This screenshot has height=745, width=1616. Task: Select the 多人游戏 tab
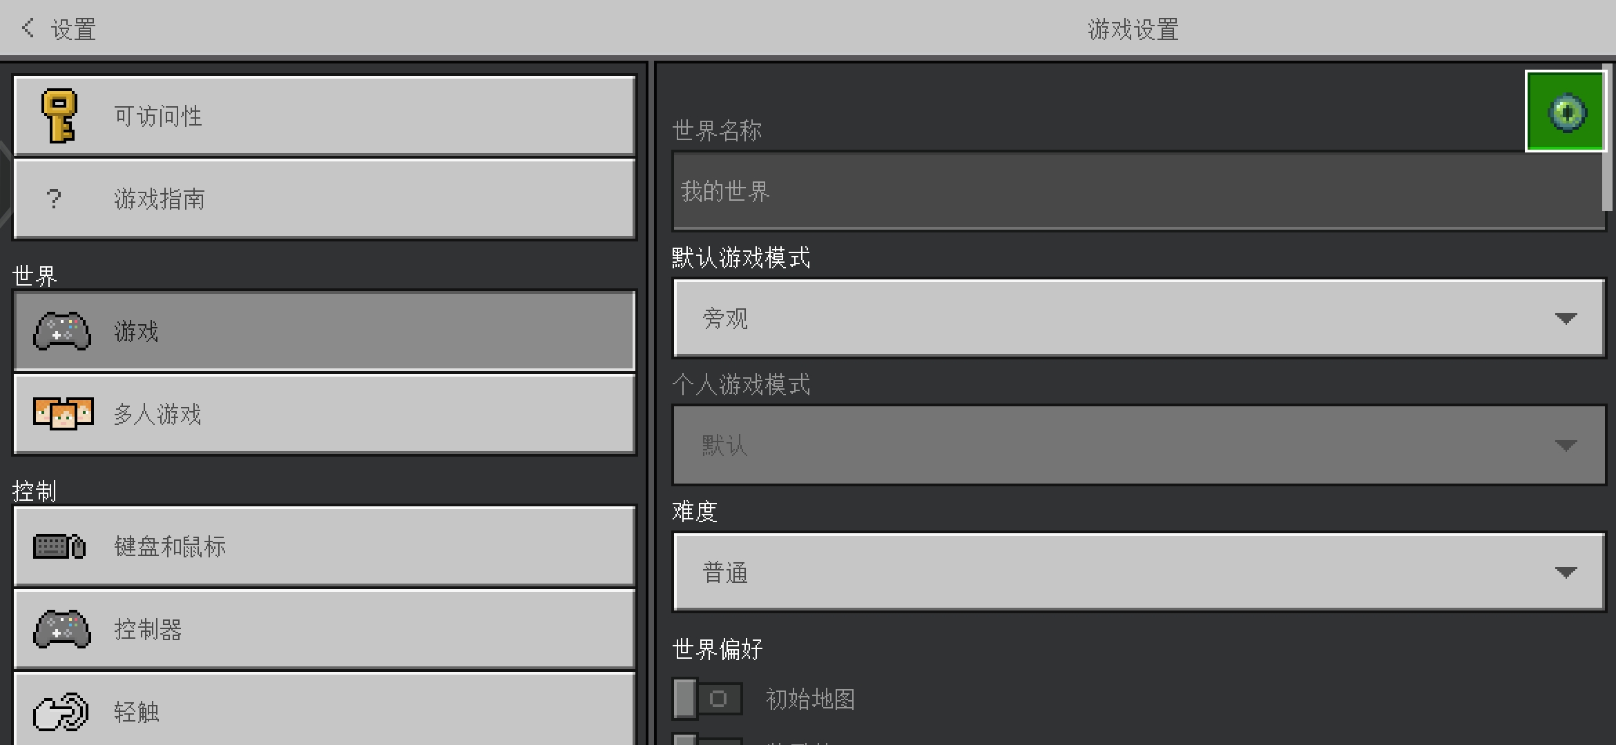(324, 414)
